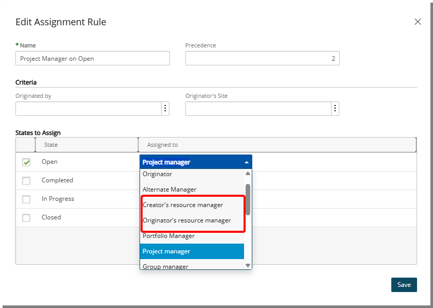The width and height of the screenshot is (433, 308).
Task: Open the Originator's Site picker ellipsis
Action: click(x=335, y=109)
